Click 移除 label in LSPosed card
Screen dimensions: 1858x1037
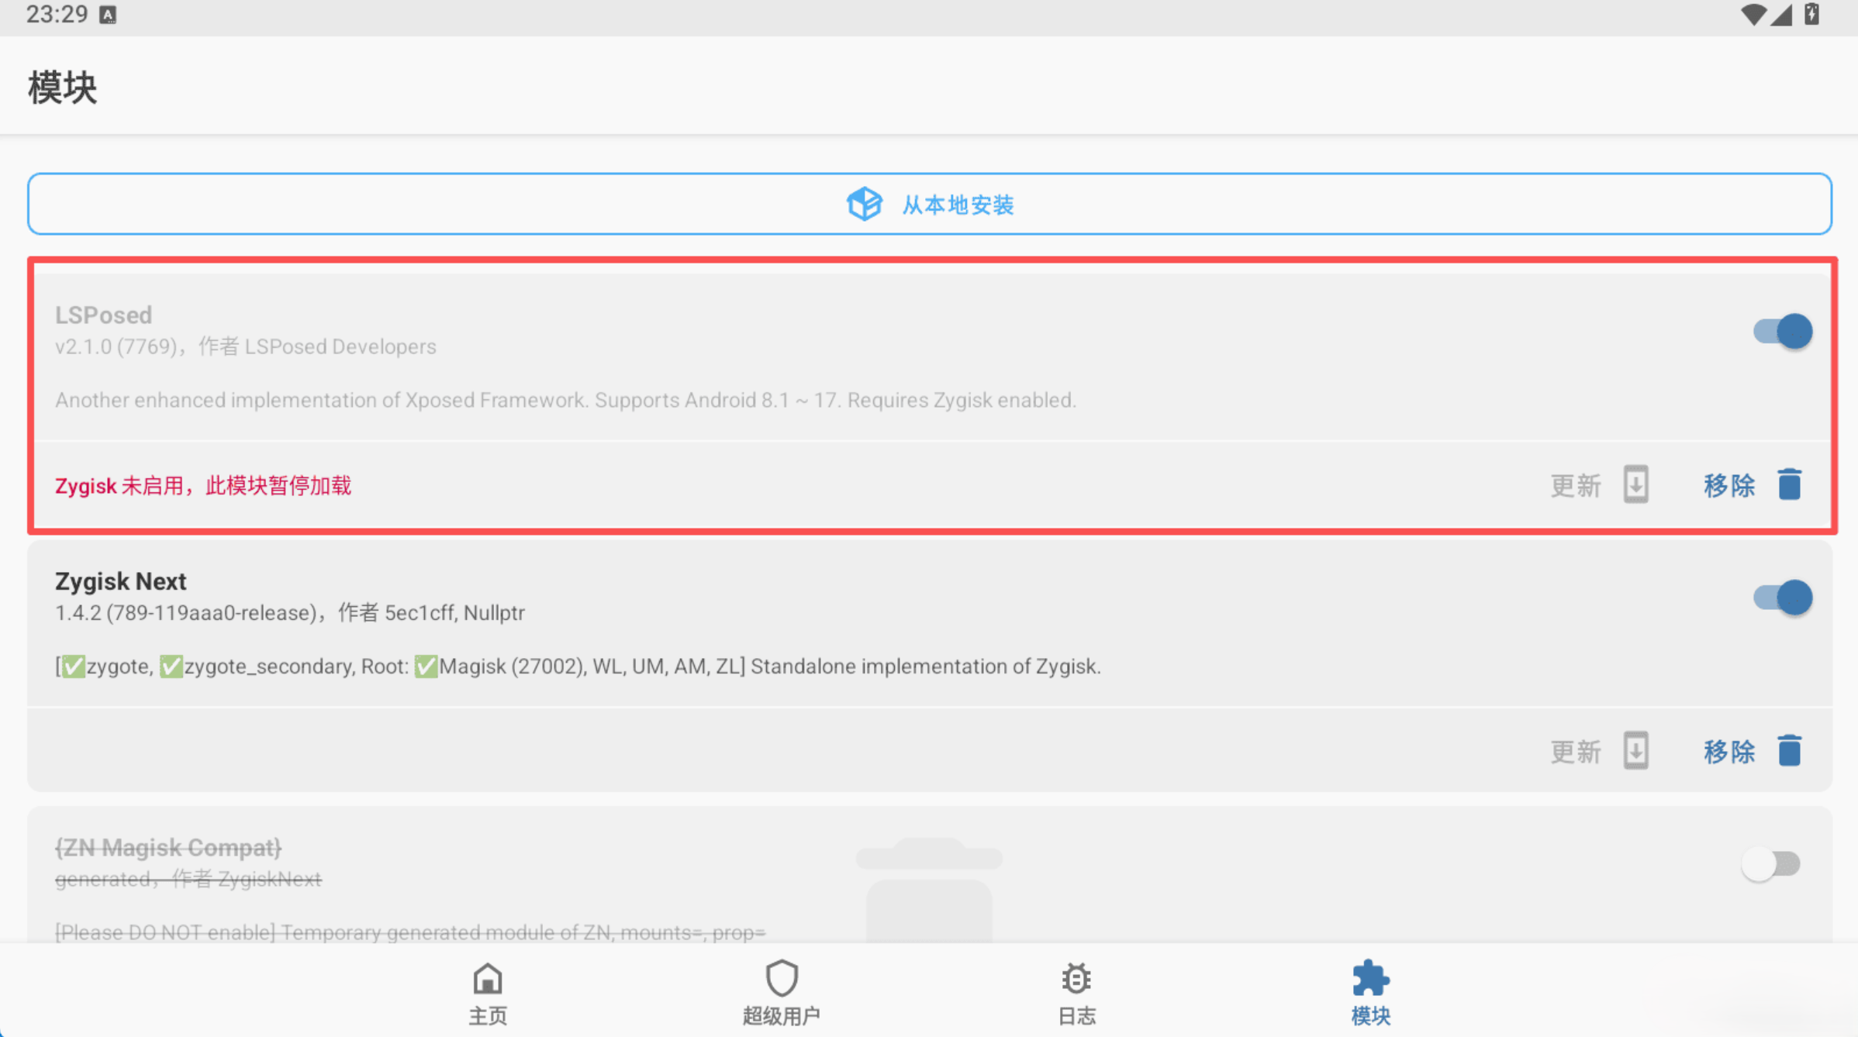tap(1729, 486)
